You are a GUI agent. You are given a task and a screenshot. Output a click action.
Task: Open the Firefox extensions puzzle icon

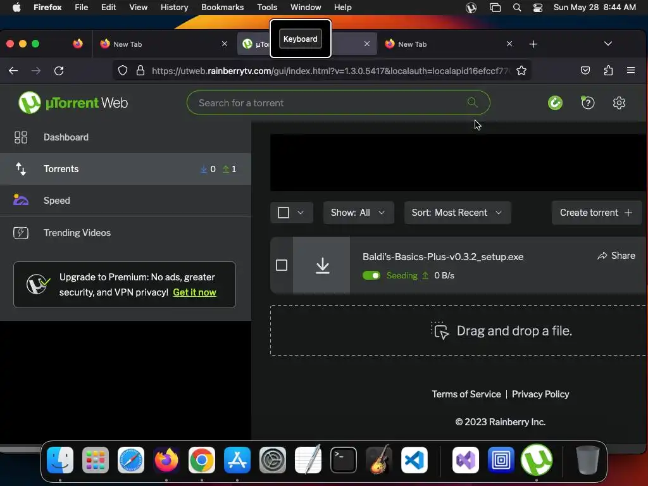tap(608, 71)
